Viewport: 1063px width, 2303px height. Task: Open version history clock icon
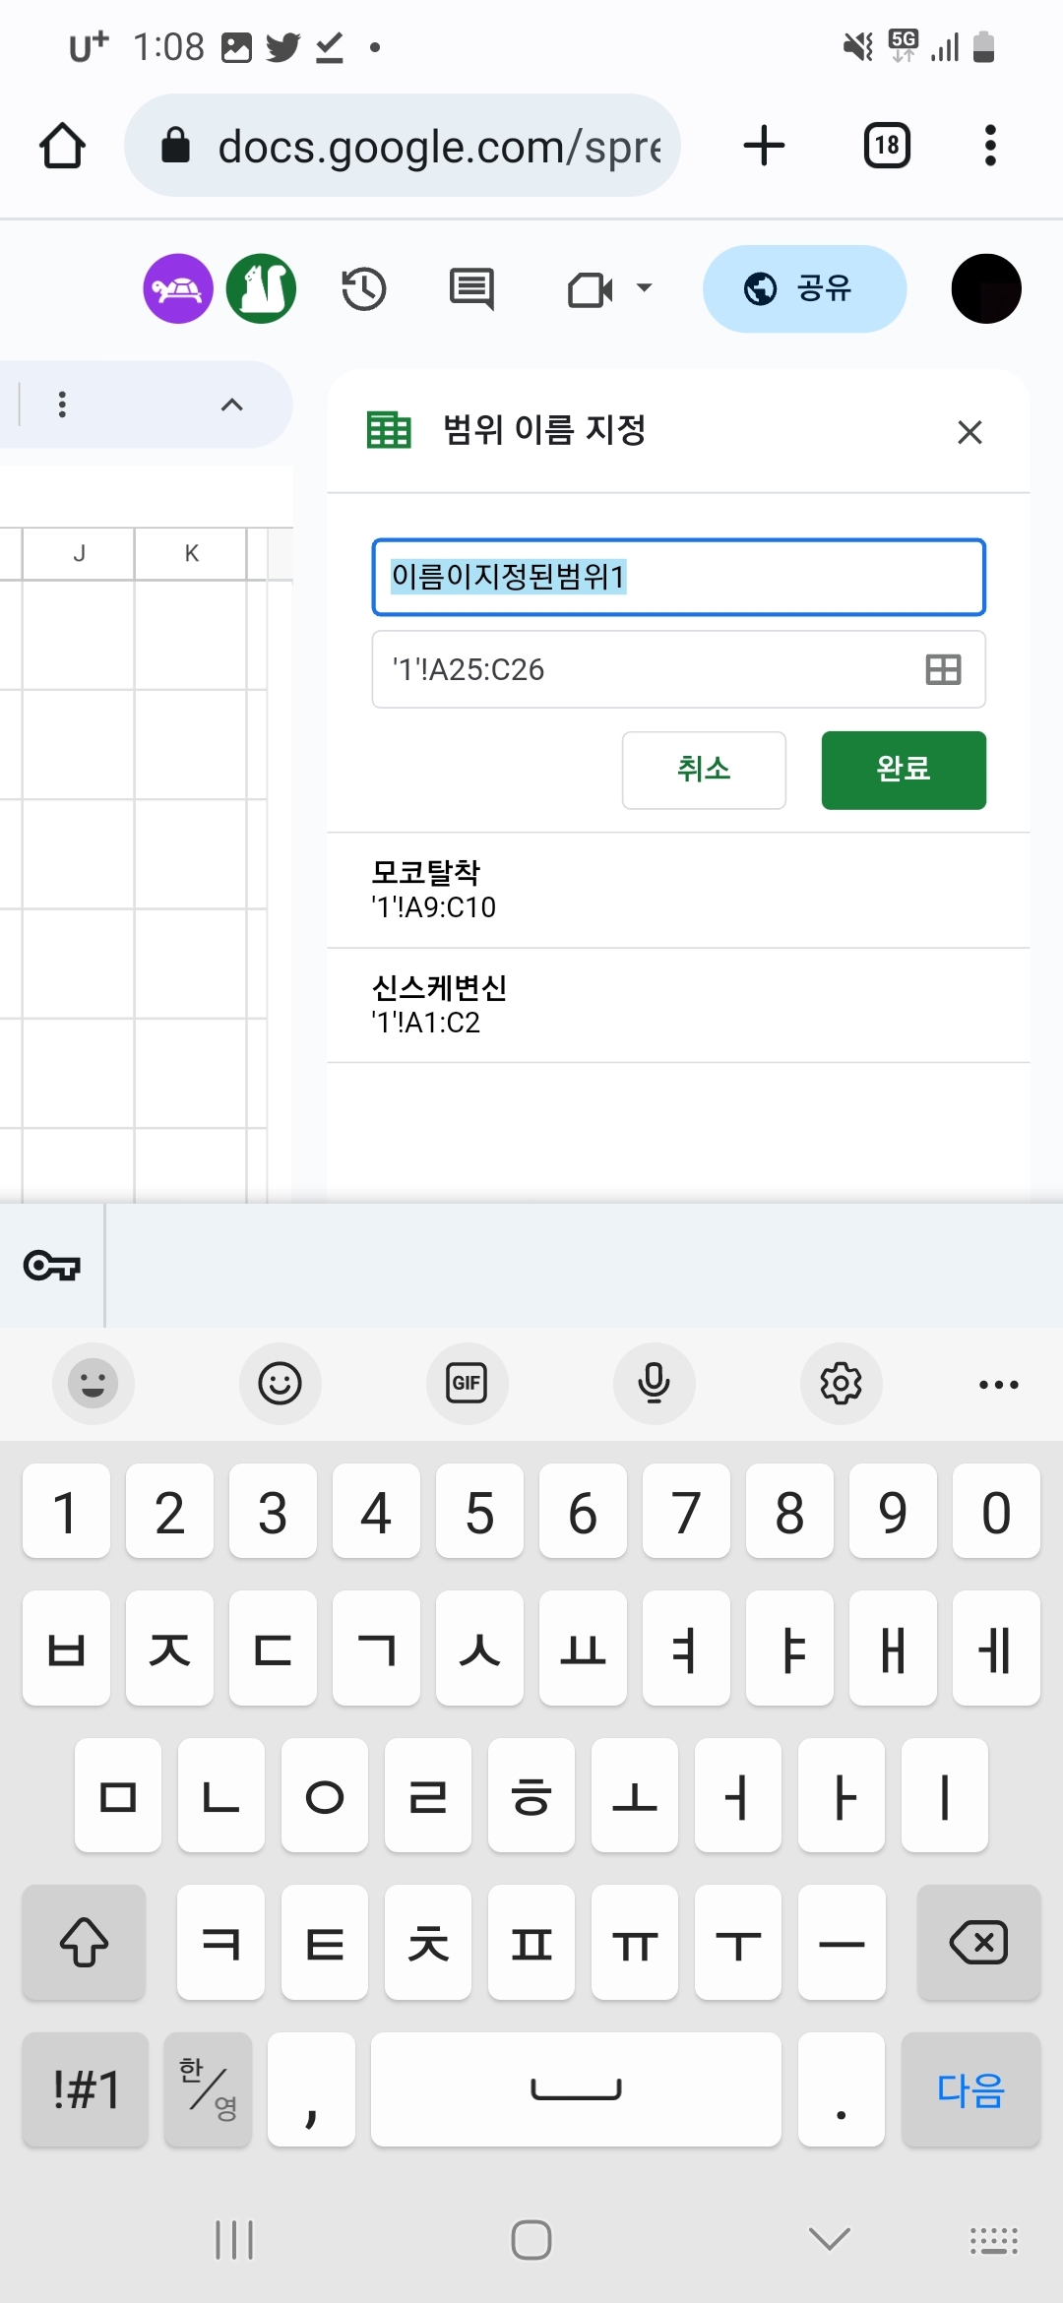point(363,289)
